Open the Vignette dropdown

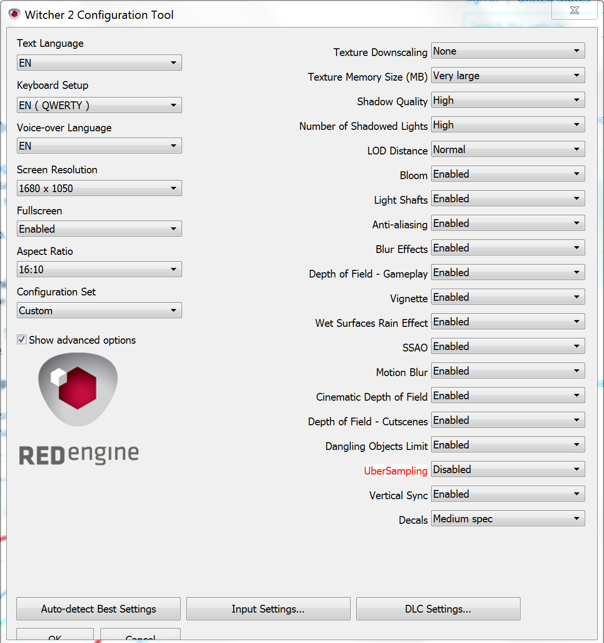[x=508, y=297]
